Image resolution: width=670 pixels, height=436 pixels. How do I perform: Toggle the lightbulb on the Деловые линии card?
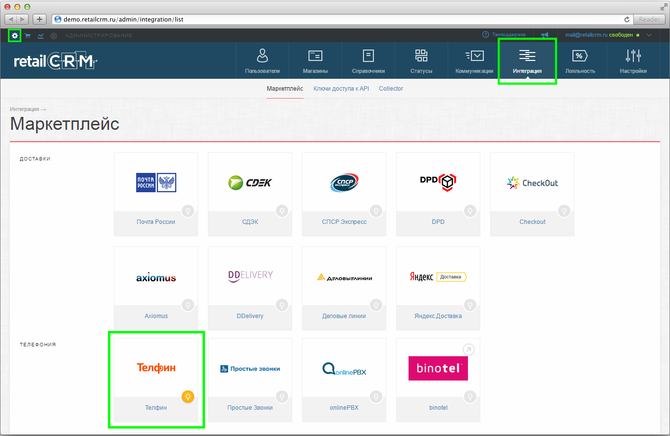coord(376,305)
